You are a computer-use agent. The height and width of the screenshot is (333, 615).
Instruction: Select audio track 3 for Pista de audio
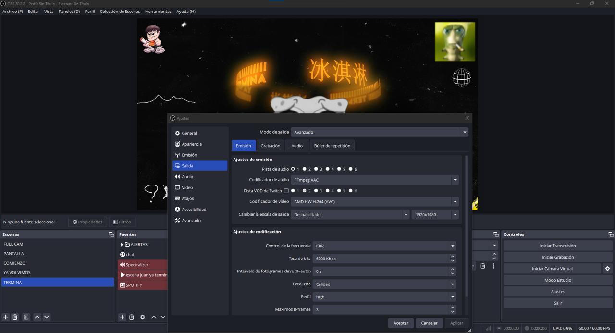coord(316,169)
